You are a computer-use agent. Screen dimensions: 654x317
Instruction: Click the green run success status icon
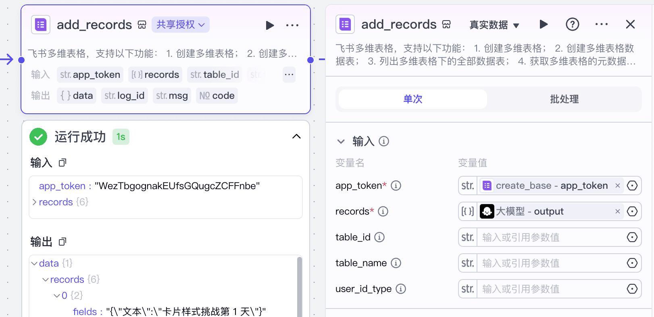tap(38, 137)
